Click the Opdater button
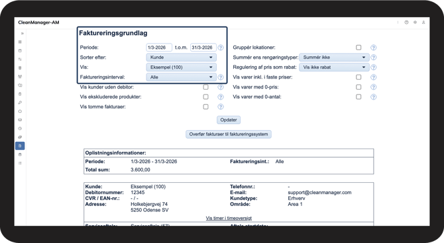This screenshot has width=444, height=243. click(229, 120)
